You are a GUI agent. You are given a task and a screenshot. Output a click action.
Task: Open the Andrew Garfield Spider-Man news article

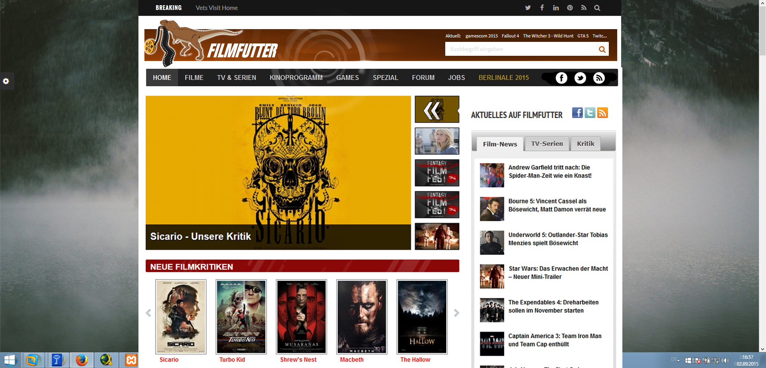coord(549,171)
